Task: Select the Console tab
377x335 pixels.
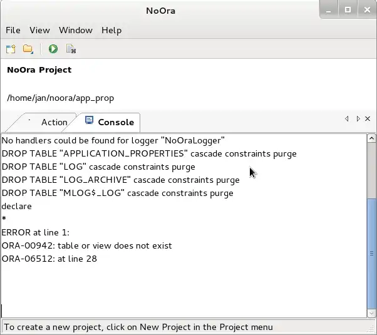Action: click(115, 122)
